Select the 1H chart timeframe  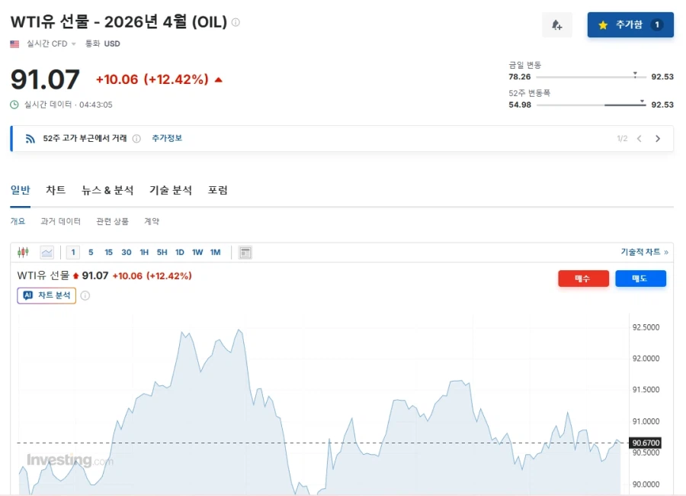(x=144, y=252)
